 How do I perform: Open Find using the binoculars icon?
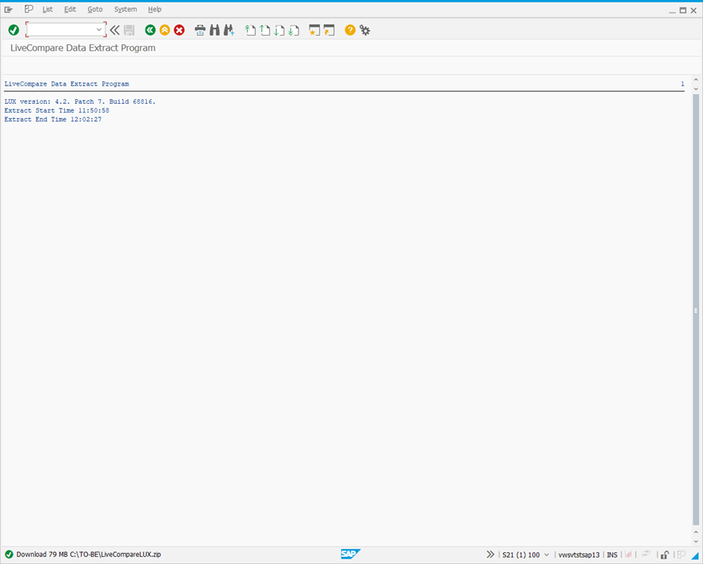pyautogui.click(x=215, y=30)
